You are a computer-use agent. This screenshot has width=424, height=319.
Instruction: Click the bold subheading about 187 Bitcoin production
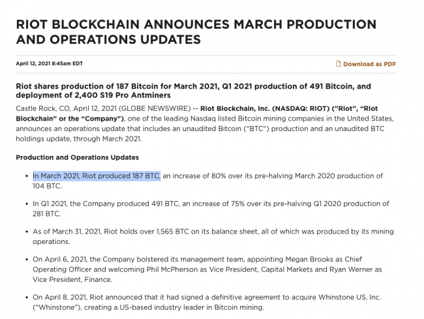[x=193, y=91]
